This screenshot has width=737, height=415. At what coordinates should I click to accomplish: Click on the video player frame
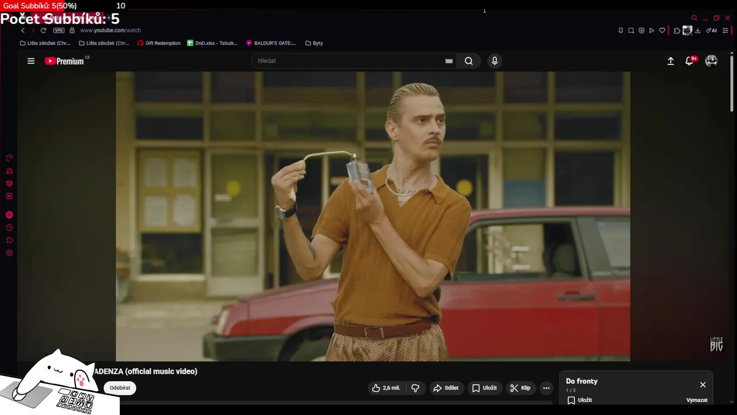tap(373, 216)
